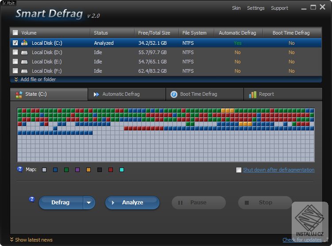Sort by the Status column header

click(x=112, y=33)
